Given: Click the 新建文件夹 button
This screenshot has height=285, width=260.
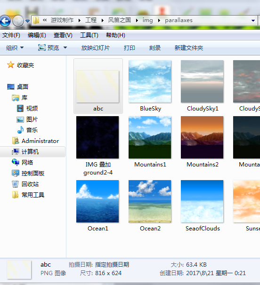Looking at the screenshot, I should pos(188,48).
